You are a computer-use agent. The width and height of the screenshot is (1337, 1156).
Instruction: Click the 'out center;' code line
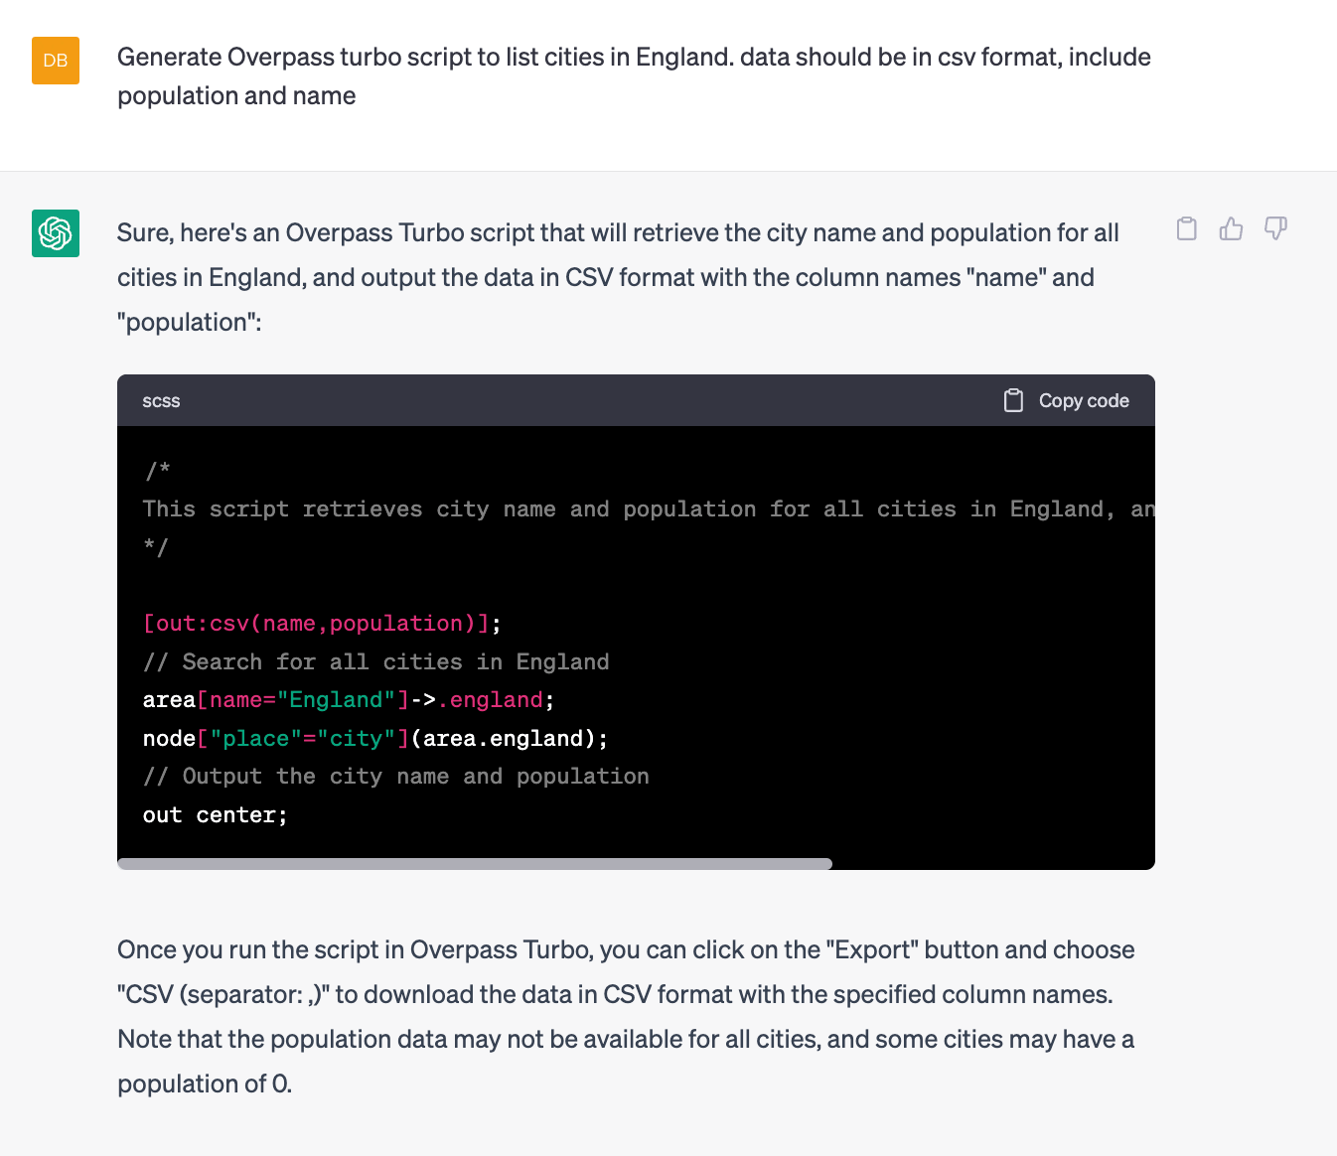215,815
